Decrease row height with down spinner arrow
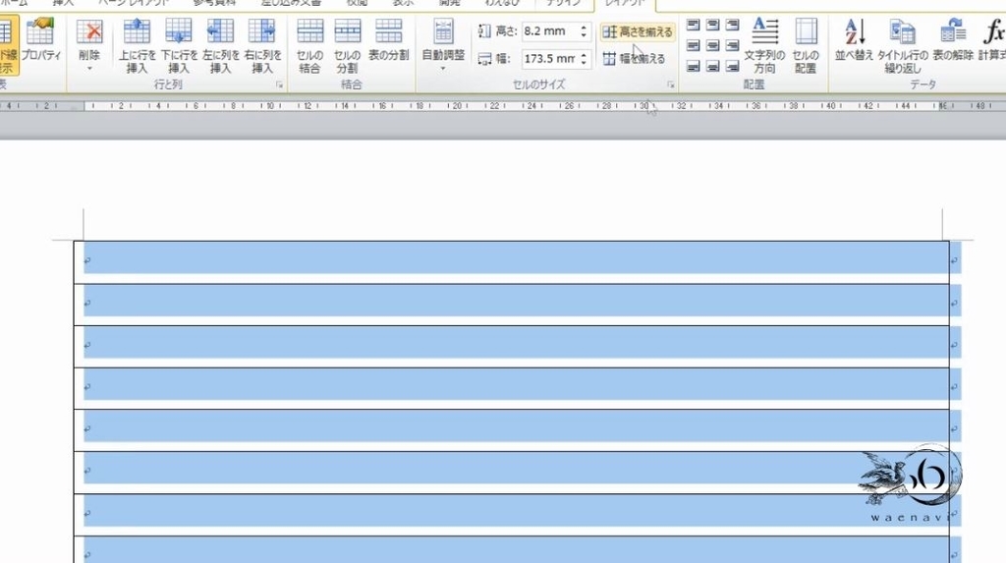Image resolution: width=1006 pixels, height=563 pixels. point(584,34)
